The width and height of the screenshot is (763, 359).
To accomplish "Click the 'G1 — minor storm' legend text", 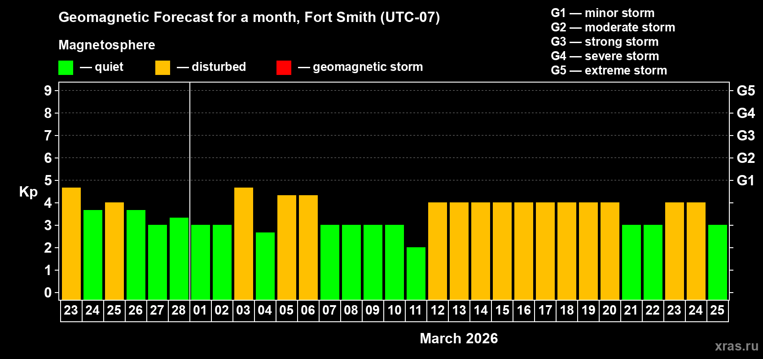I will point(603,13).
